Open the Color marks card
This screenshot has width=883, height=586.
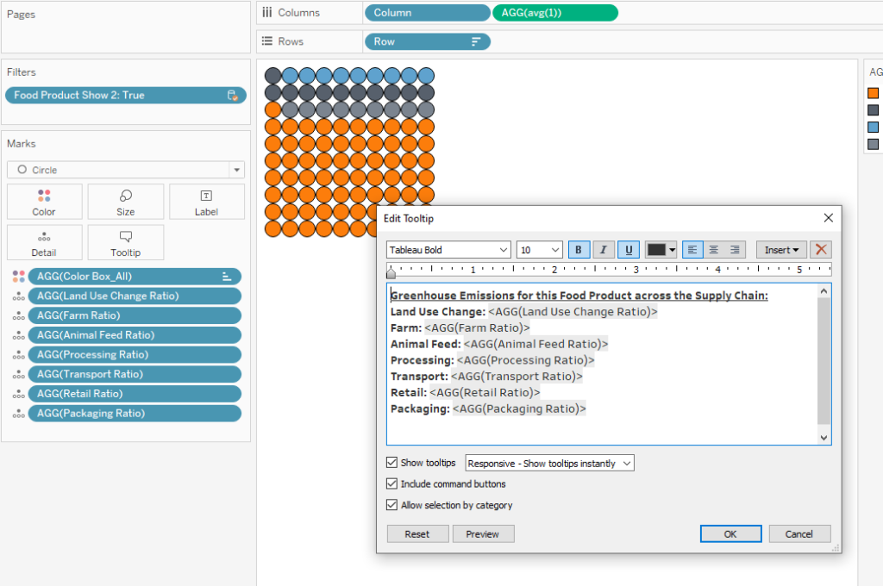45,202
